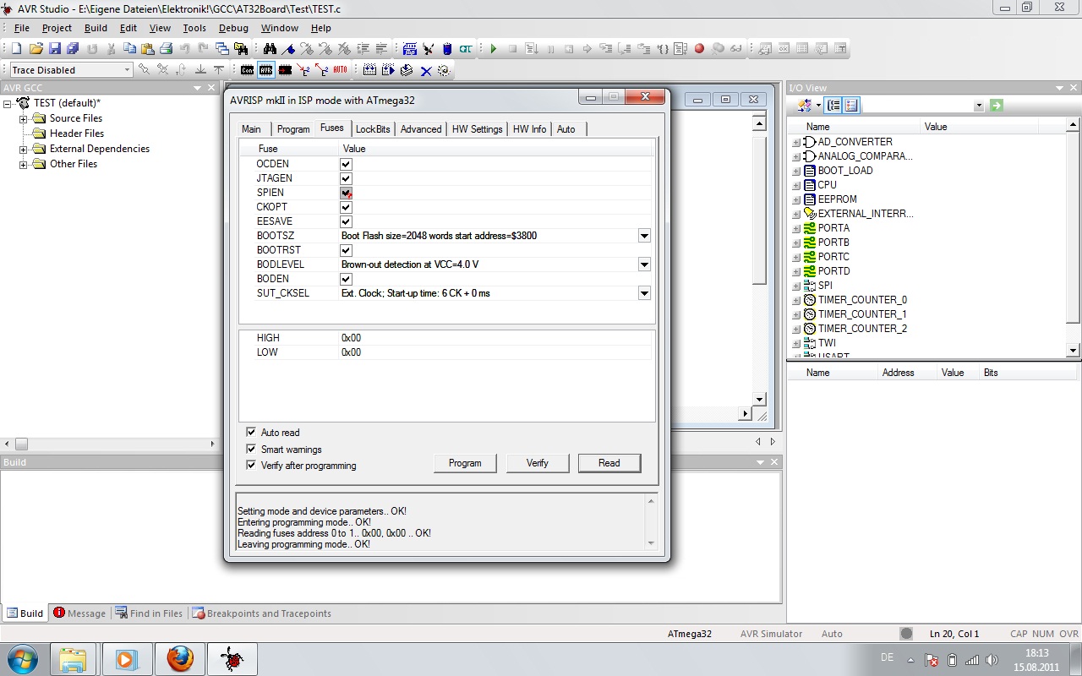1082x676 pixels.
Task: Click the Save floppy disk icon
Action: pyautogui.click(x=54, y=49)
